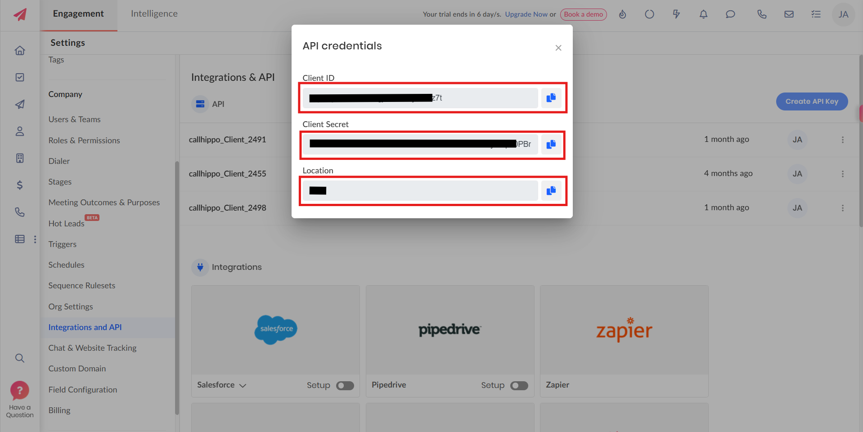Open the Home icon in sidebar
863x432 pixels.
tap(20, 50)
